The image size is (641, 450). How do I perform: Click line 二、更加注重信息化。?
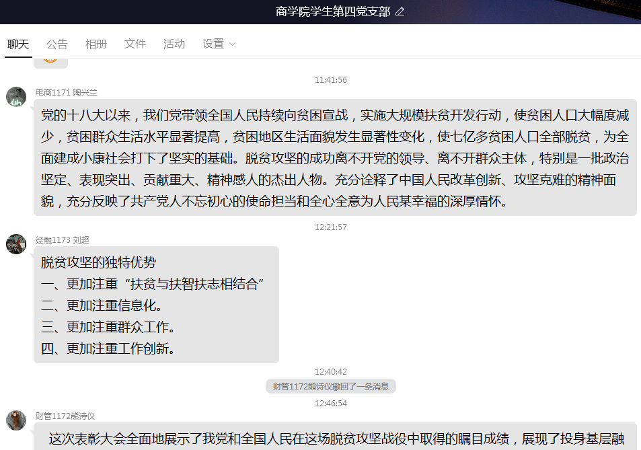pos(102,306)
